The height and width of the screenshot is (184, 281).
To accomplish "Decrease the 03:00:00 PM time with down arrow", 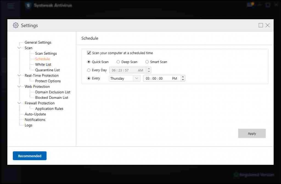I will coord(183,80).
